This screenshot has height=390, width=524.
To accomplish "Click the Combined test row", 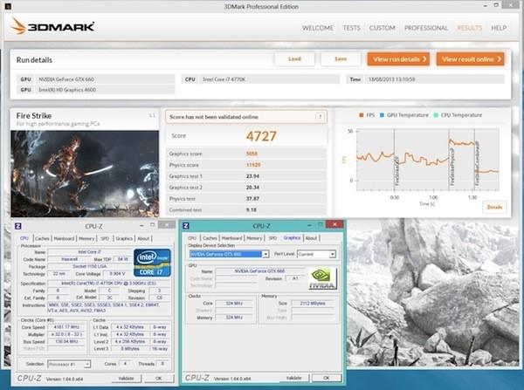I will click(x=246, y=210).
